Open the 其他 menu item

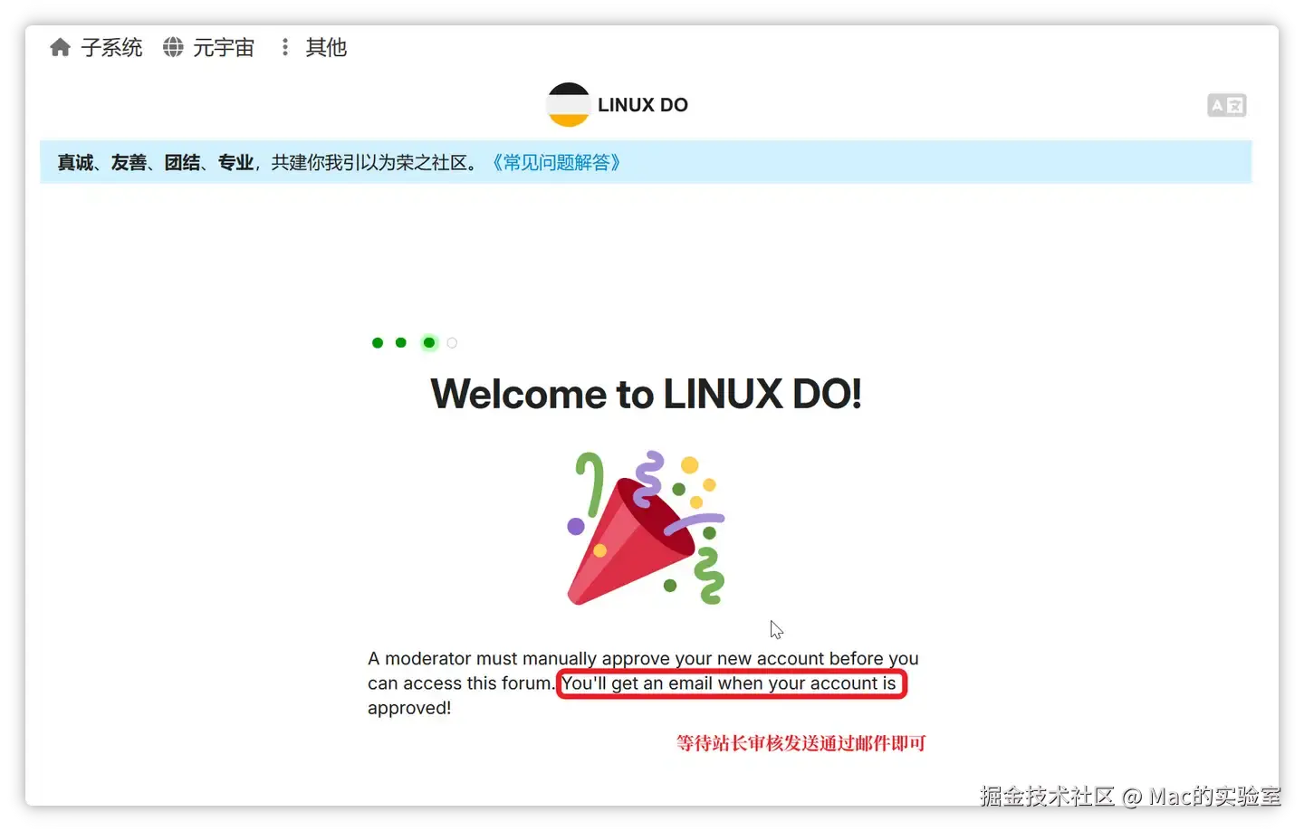(x=326, y=47)
